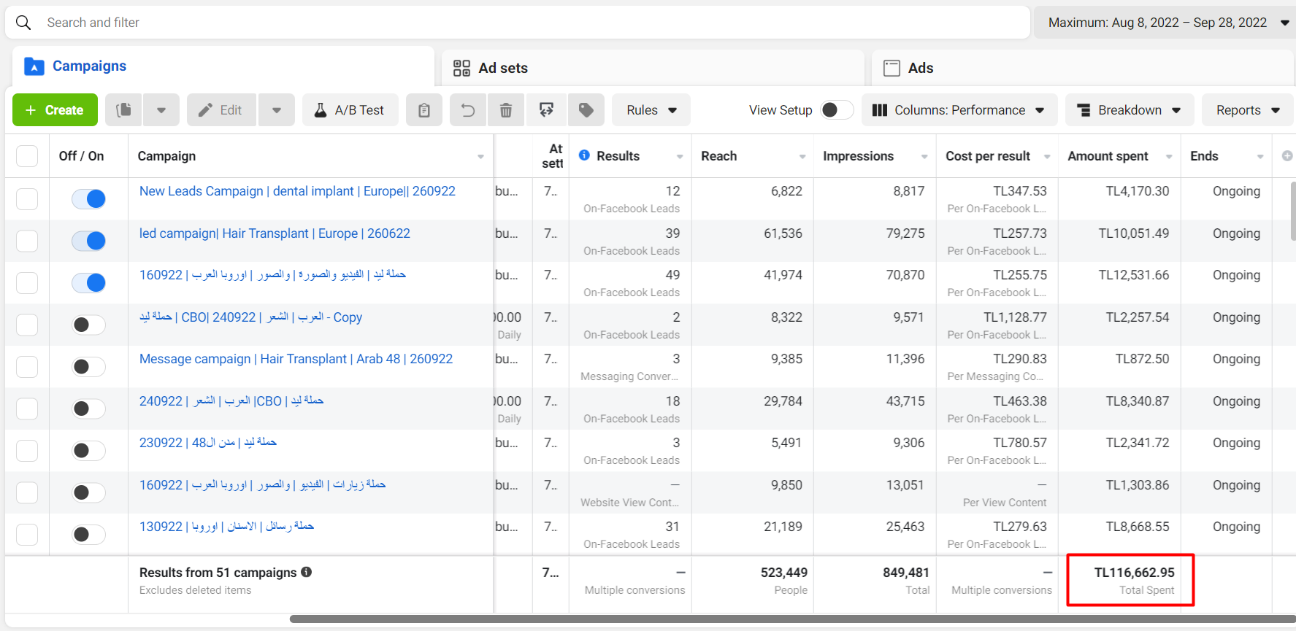Screen dimensions: 1296x631
Task: Switch to the Ads tab
Action: tap(920, 68)
